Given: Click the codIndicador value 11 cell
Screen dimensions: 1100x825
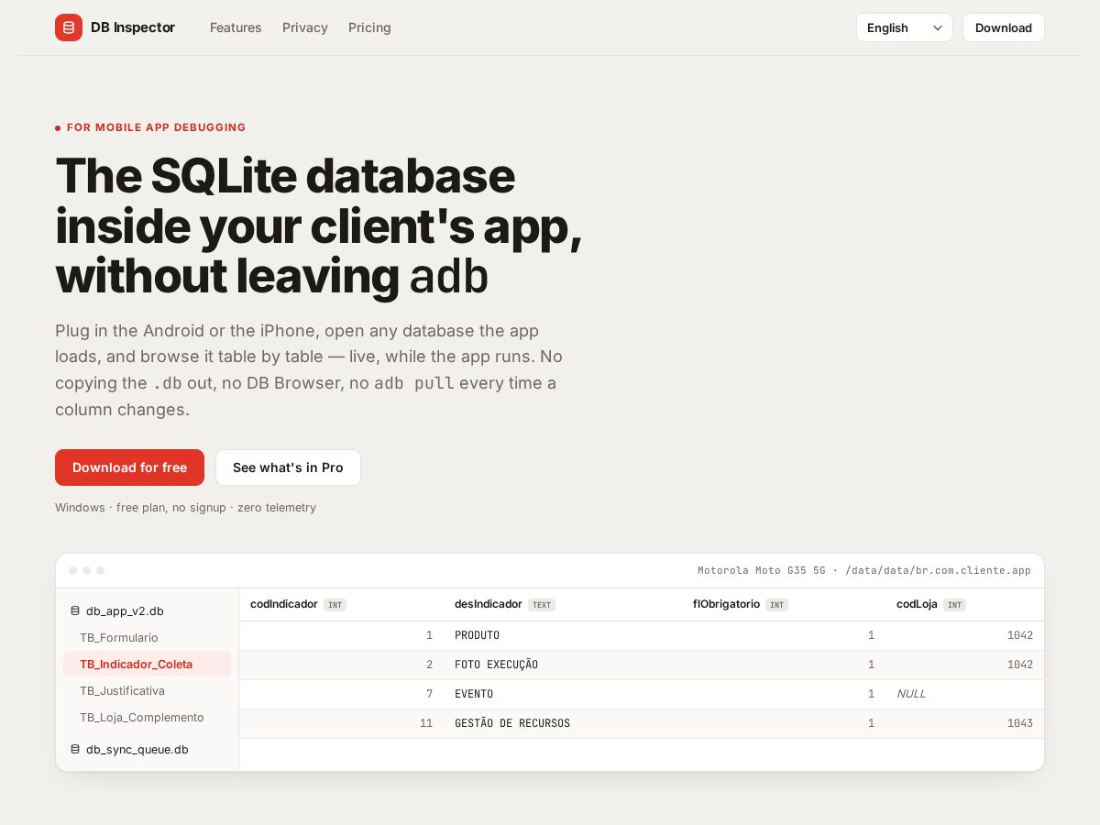Looking at the screenshot, I should (341, 723).
